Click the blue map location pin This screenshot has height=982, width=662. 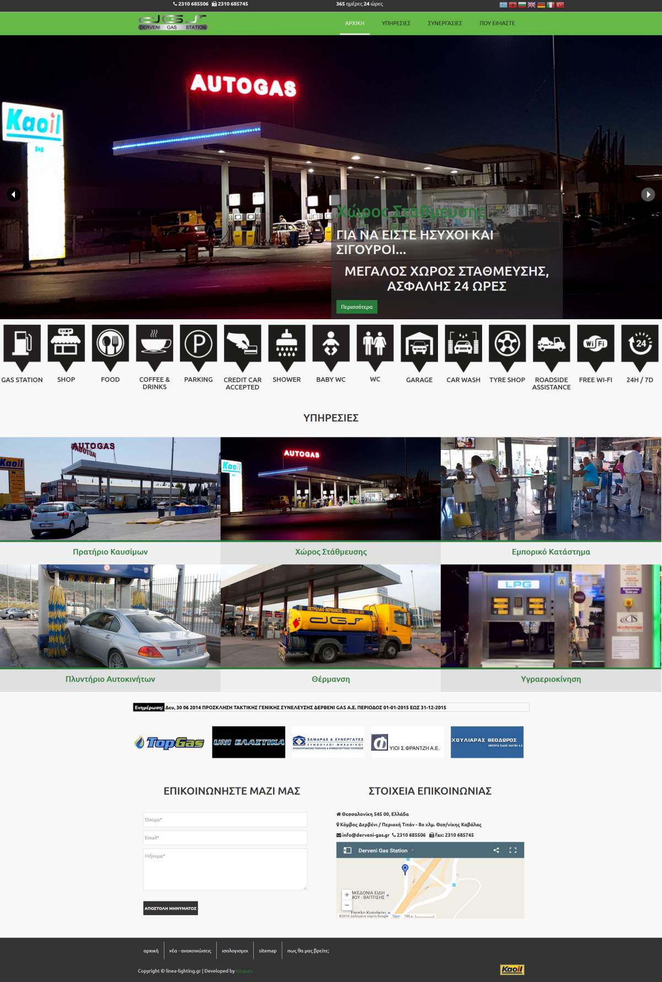point(405,869)
